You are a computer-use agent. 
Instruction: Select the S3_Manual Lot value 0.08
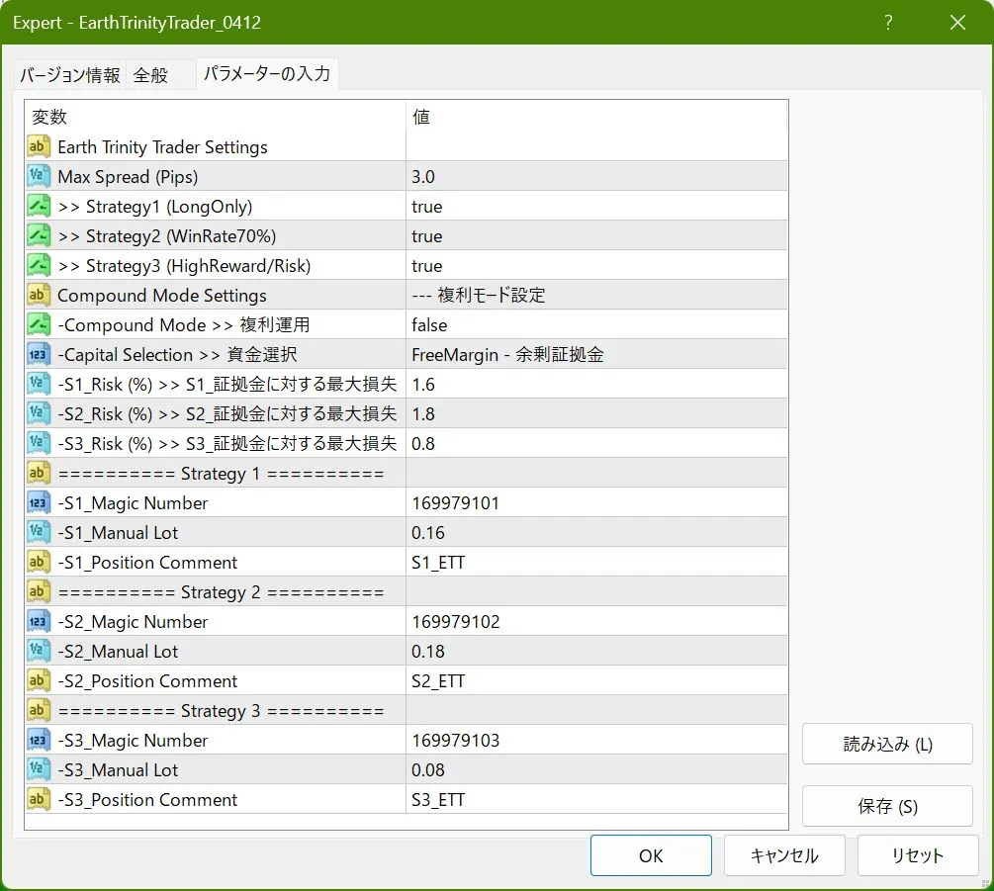pos(428,770)
